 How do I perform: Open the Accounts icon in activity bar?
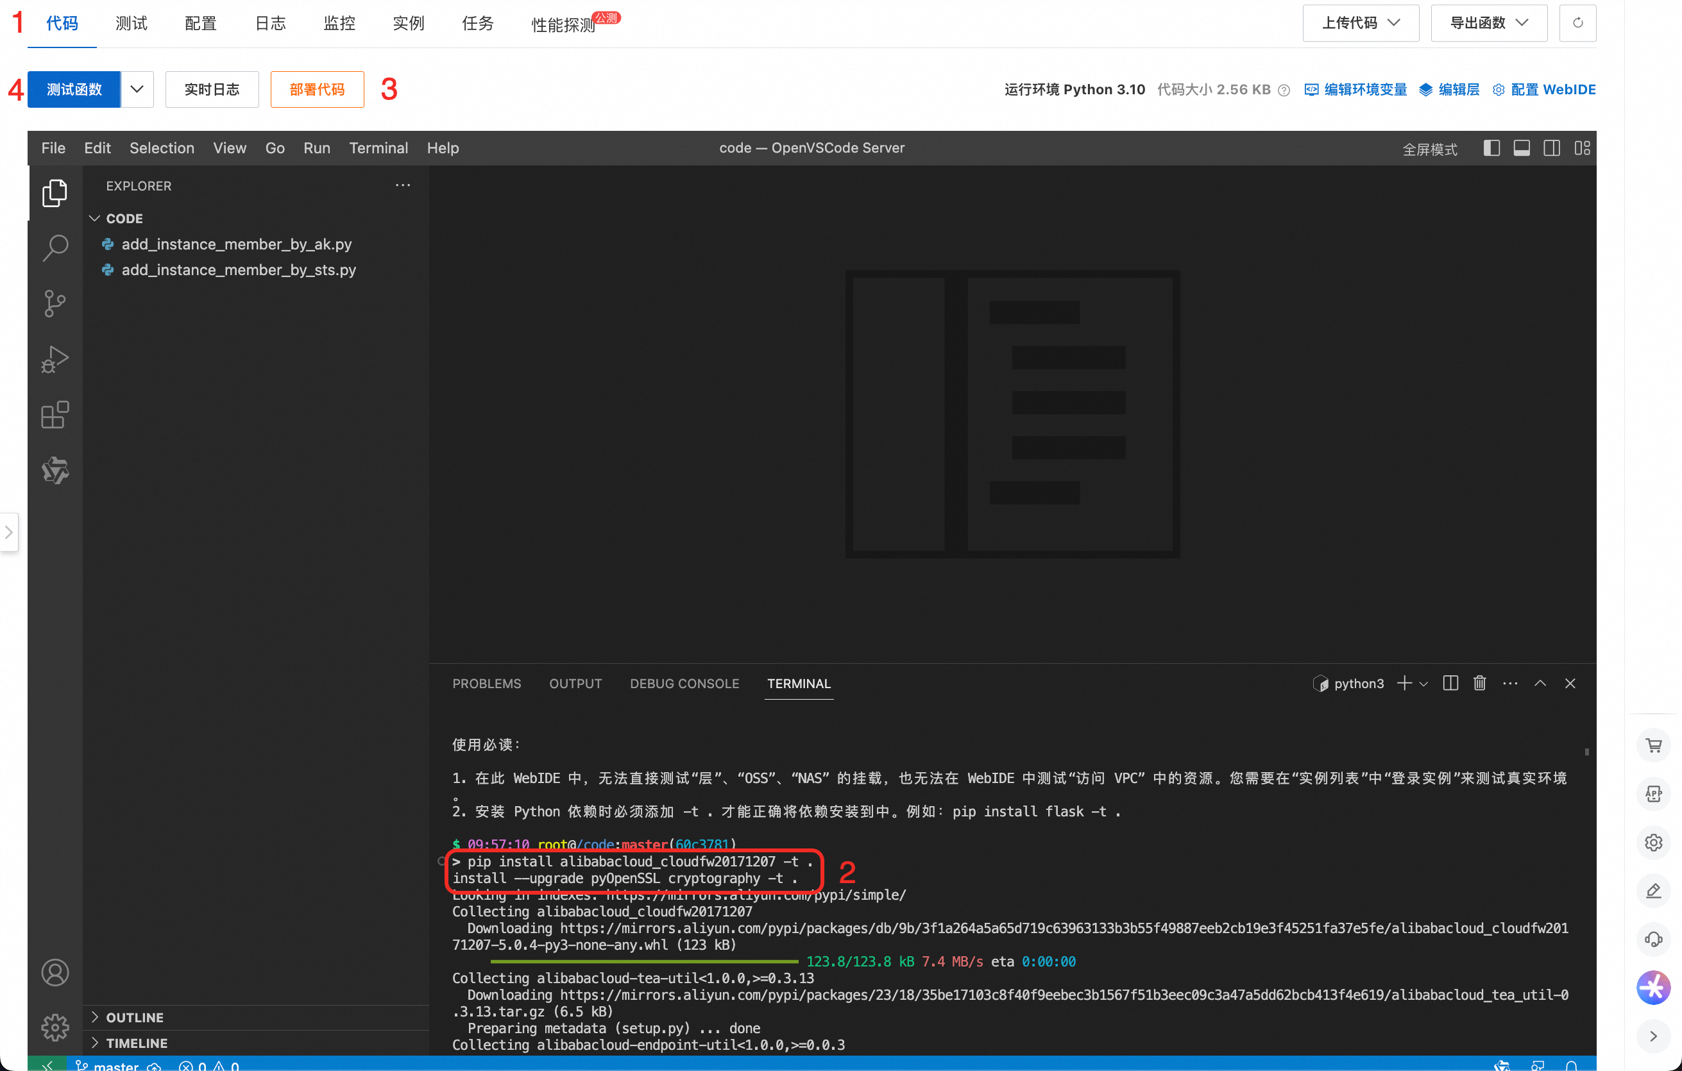(x=55, y=972)
